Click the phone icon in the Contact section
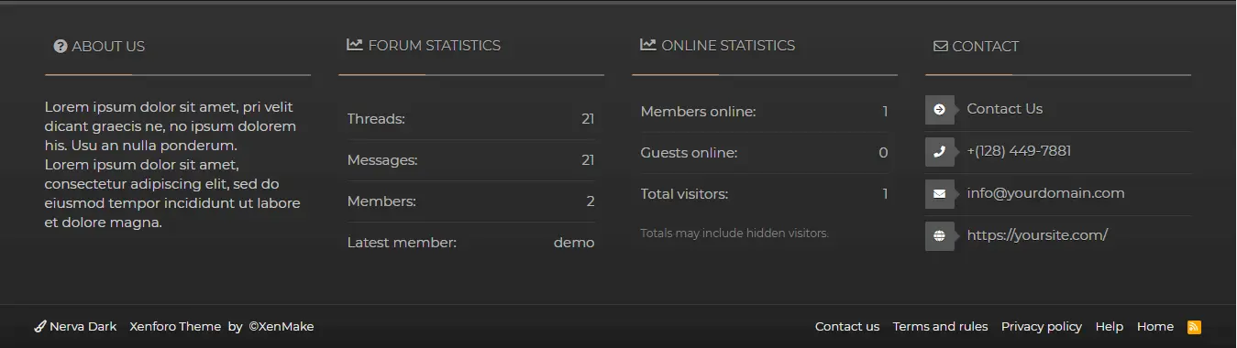Image resolution: width=1237 pixels, height=348 pixels. (939, 151)
